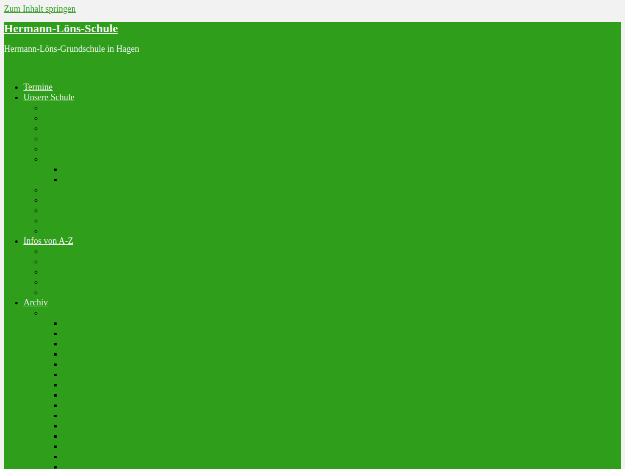Select the Infos von A-Z menu entry
The image size is (625, 469).
[48, 241]
